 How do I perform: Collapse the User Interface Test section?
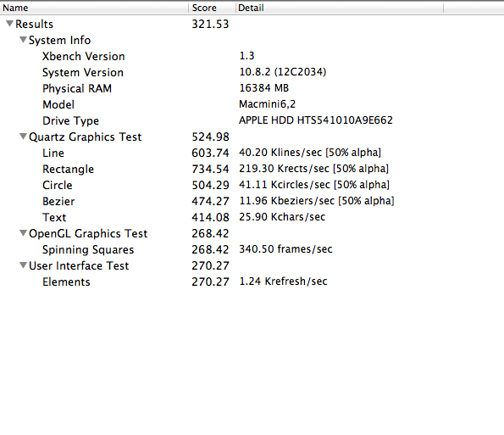23,265
